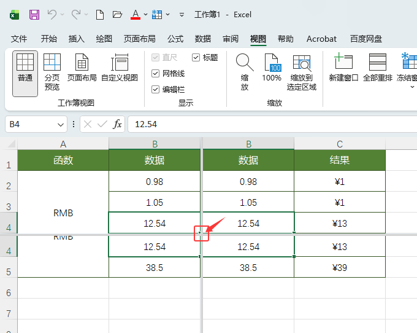This screenshot has height=333, width=417.
Task: Open the Acrobat tab
Action: coord(321,39)
